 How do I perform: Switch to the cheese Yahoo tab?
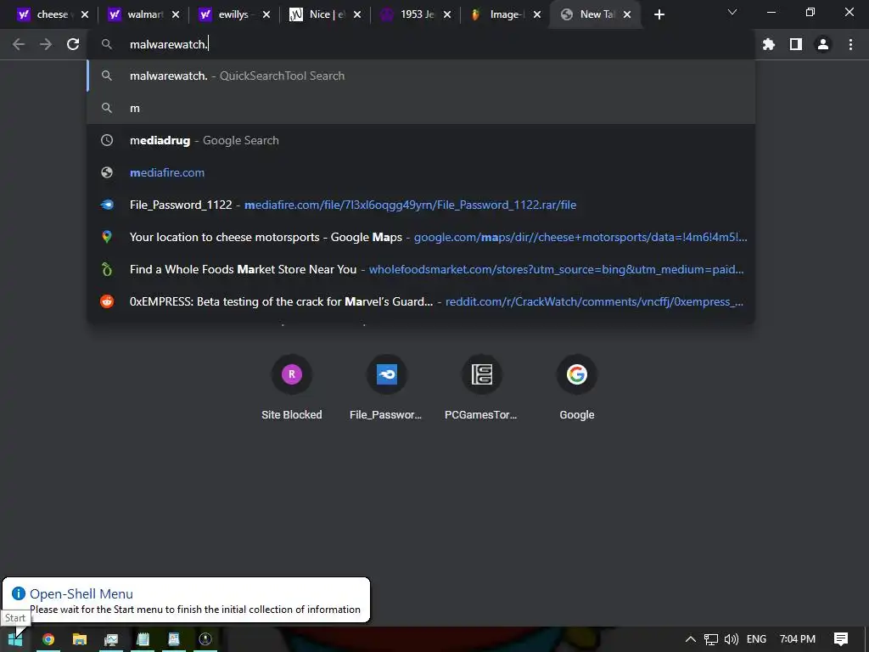pos(44,14)
